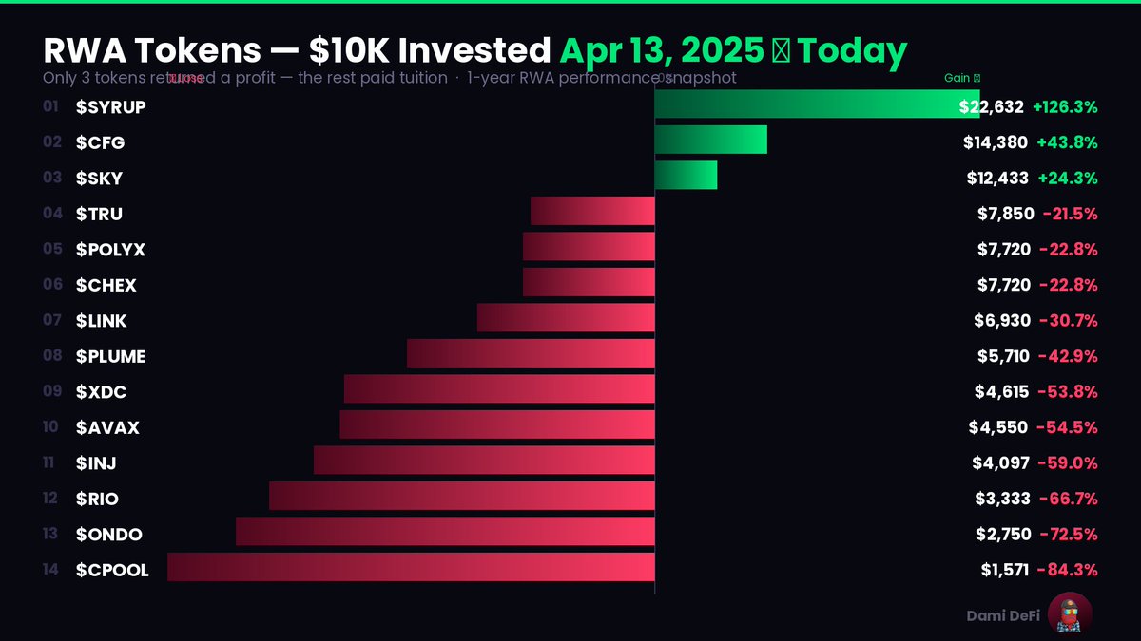Select the $PLUME token label
Viewport: 1141px width, 641px height.
pyautogui.click(x=111, y=356)
